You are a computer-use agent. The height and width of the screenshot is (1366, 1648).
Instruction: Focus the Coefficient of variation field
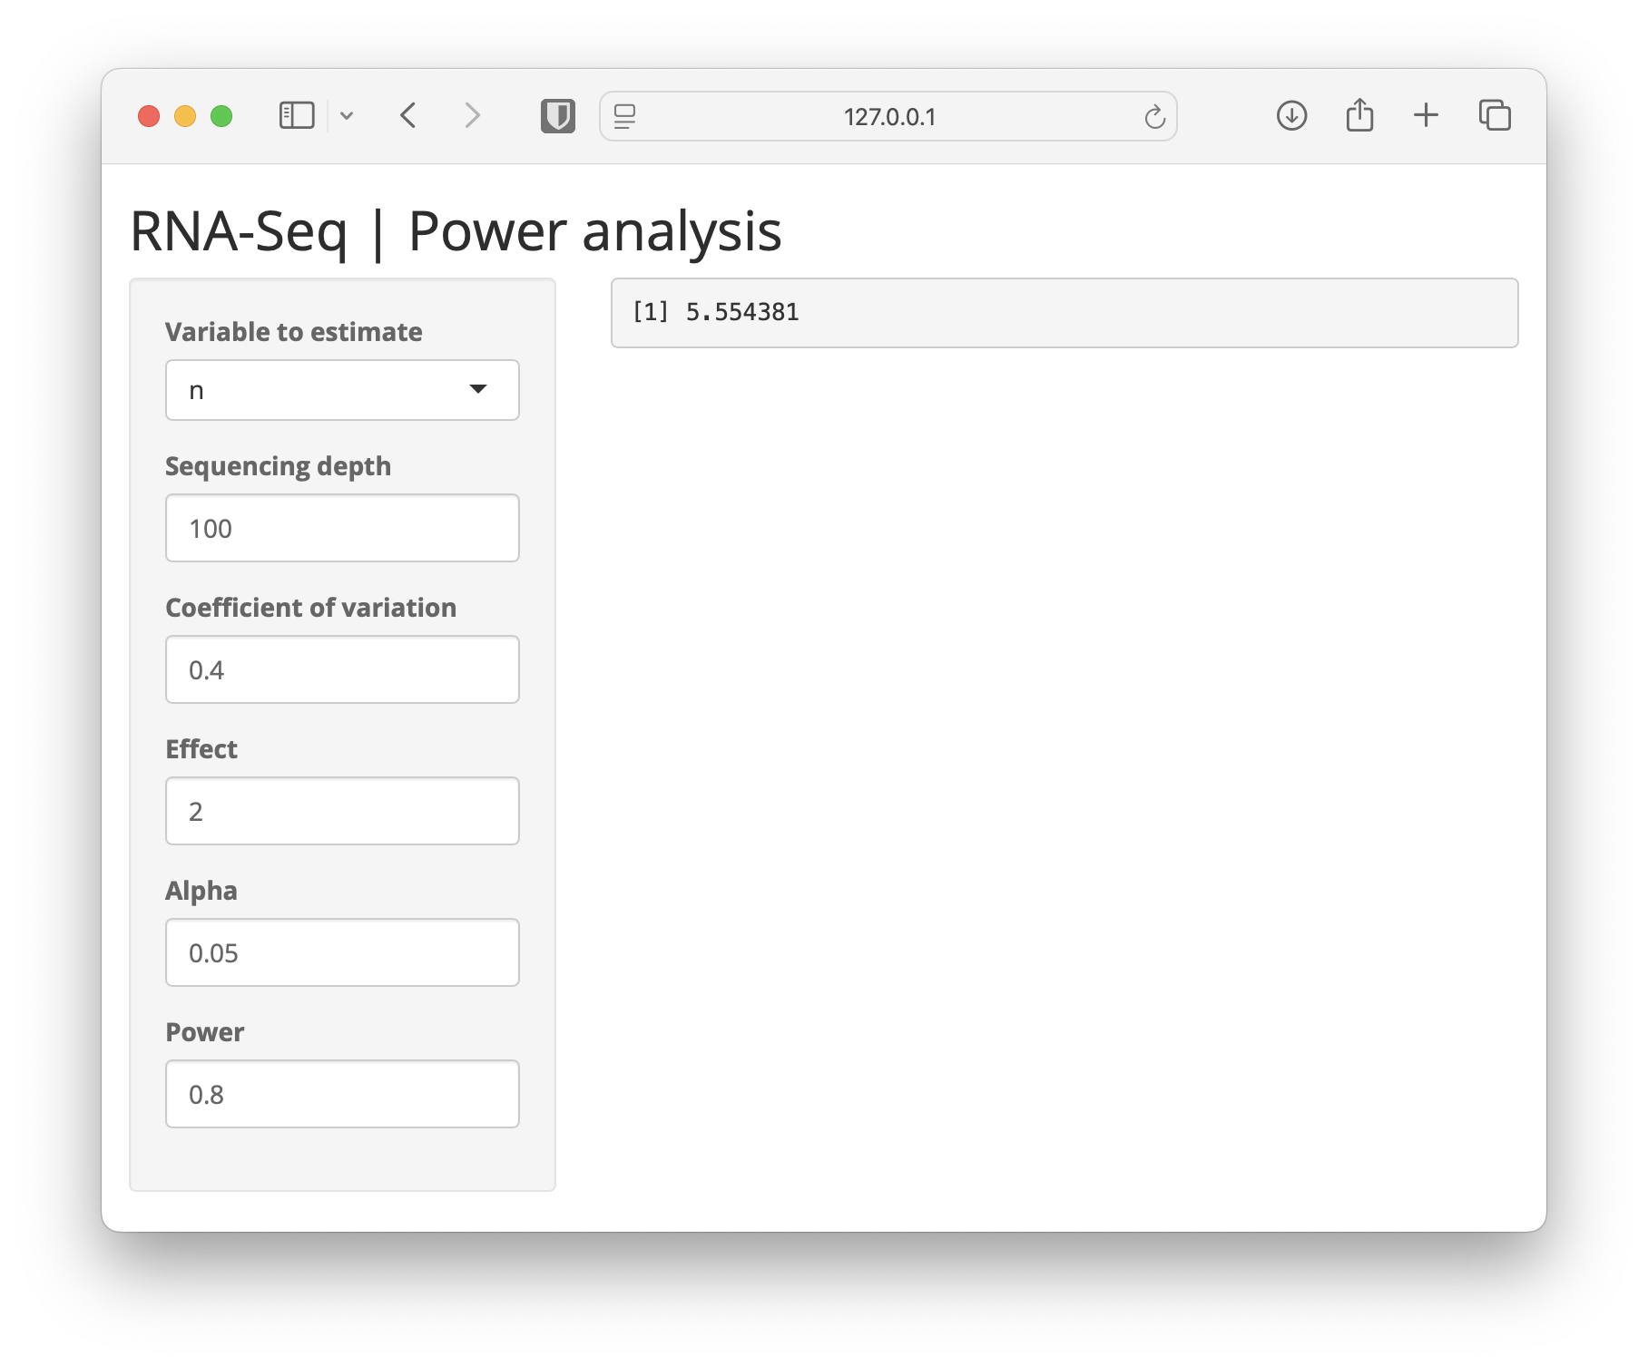[342, 669]
